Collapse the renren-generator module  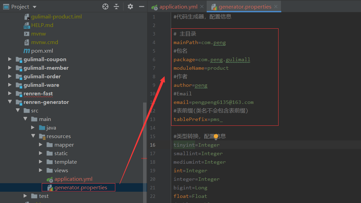10,102
